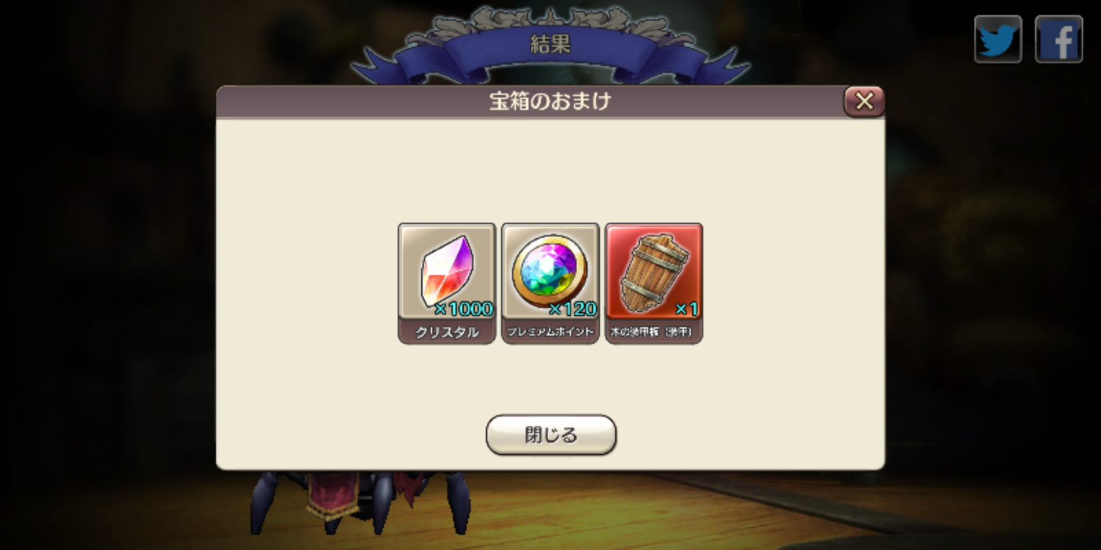1101x550 pixels.
Task: Click the 宝箱のおまけ title bar
Action: [x=550, y=101]
